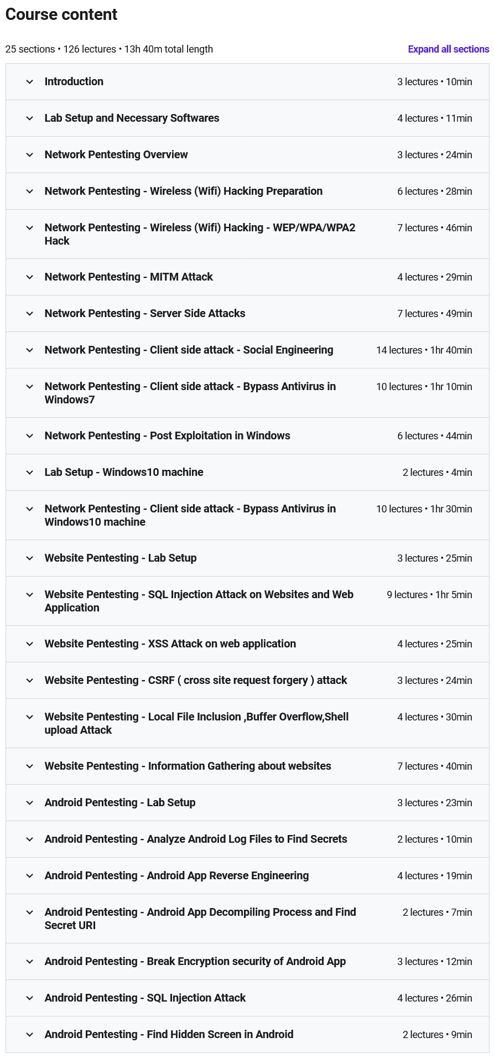The image size is (494, 1058).
Task: Open Find Hidden Screen in Android section
Action: pos(169,1034)
